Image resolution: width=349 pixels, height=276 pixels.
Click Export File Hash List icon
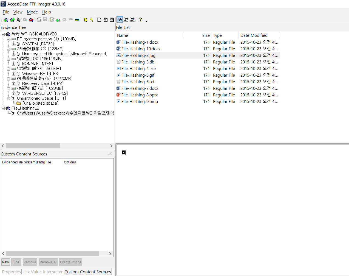(106, 20)
